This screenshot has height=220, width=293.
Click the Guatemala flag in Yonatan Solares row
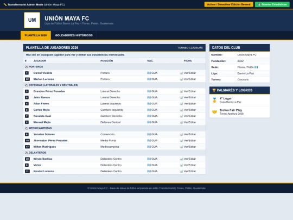[149, 134]
